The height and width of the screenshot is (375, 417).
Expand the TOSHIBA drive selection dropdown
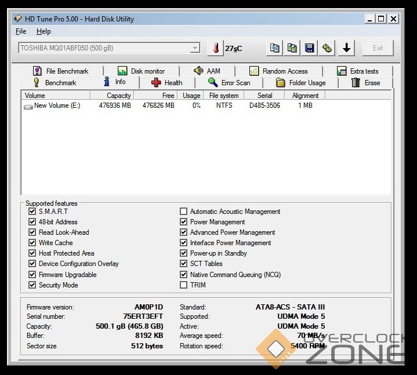tap(195, 48)
